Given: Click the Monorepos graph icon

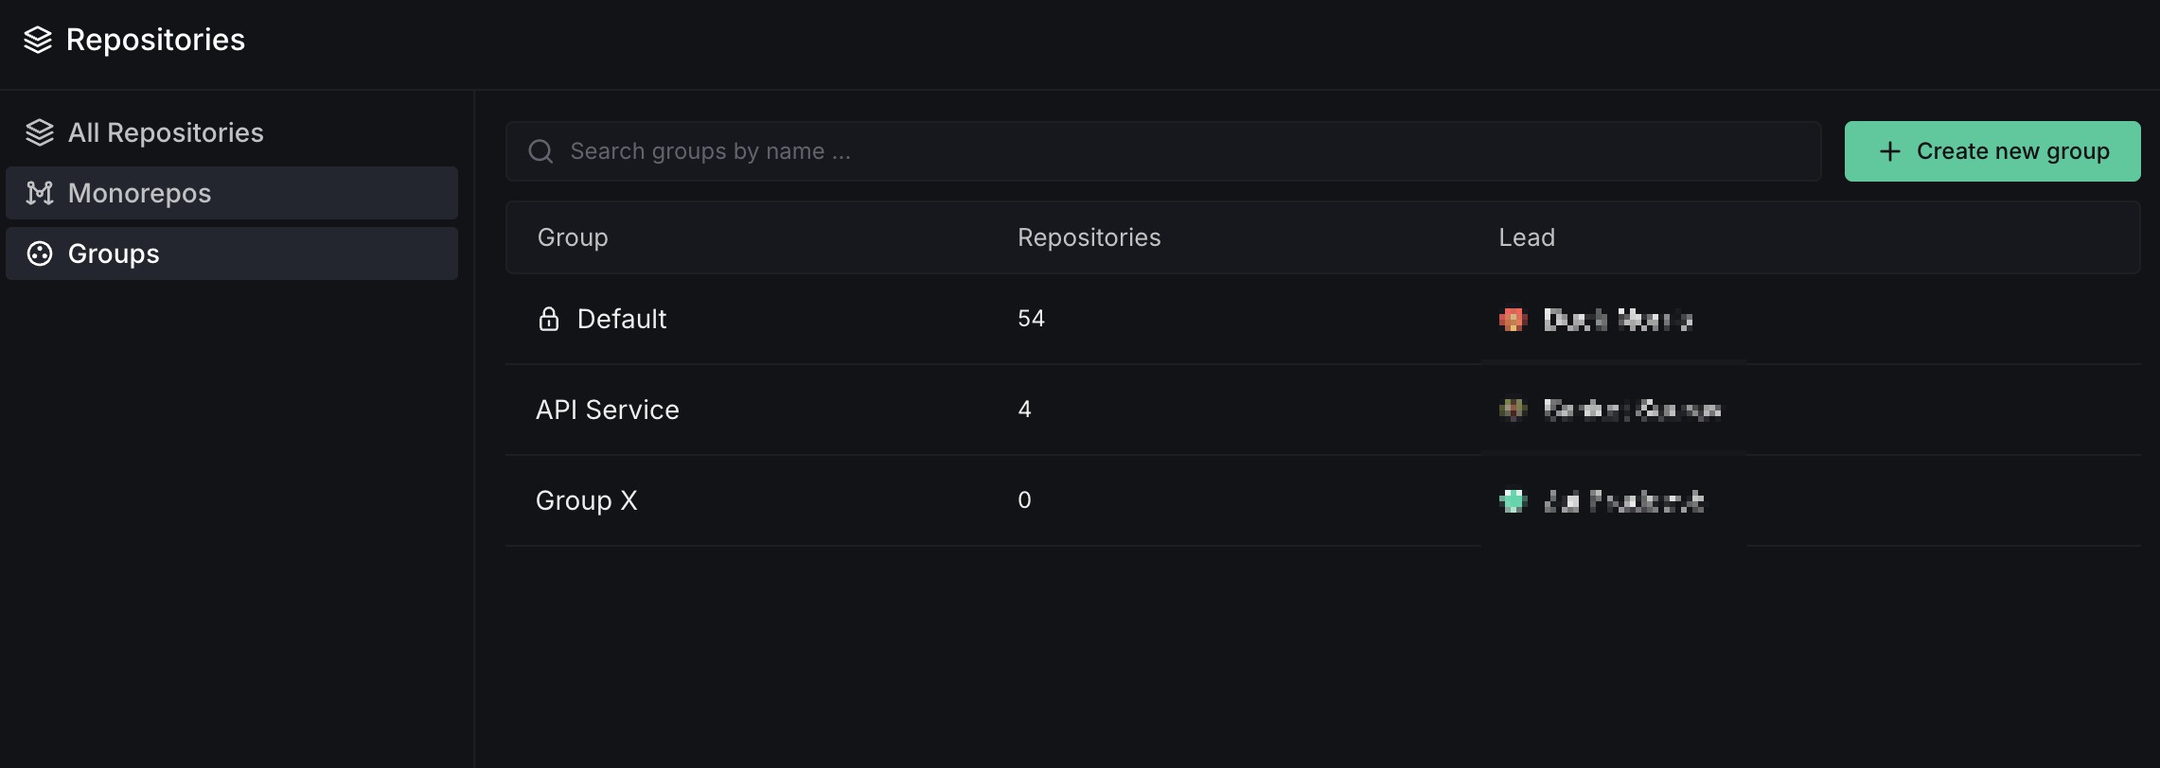Looking at the screenshot, I should (x=39, y=193).
